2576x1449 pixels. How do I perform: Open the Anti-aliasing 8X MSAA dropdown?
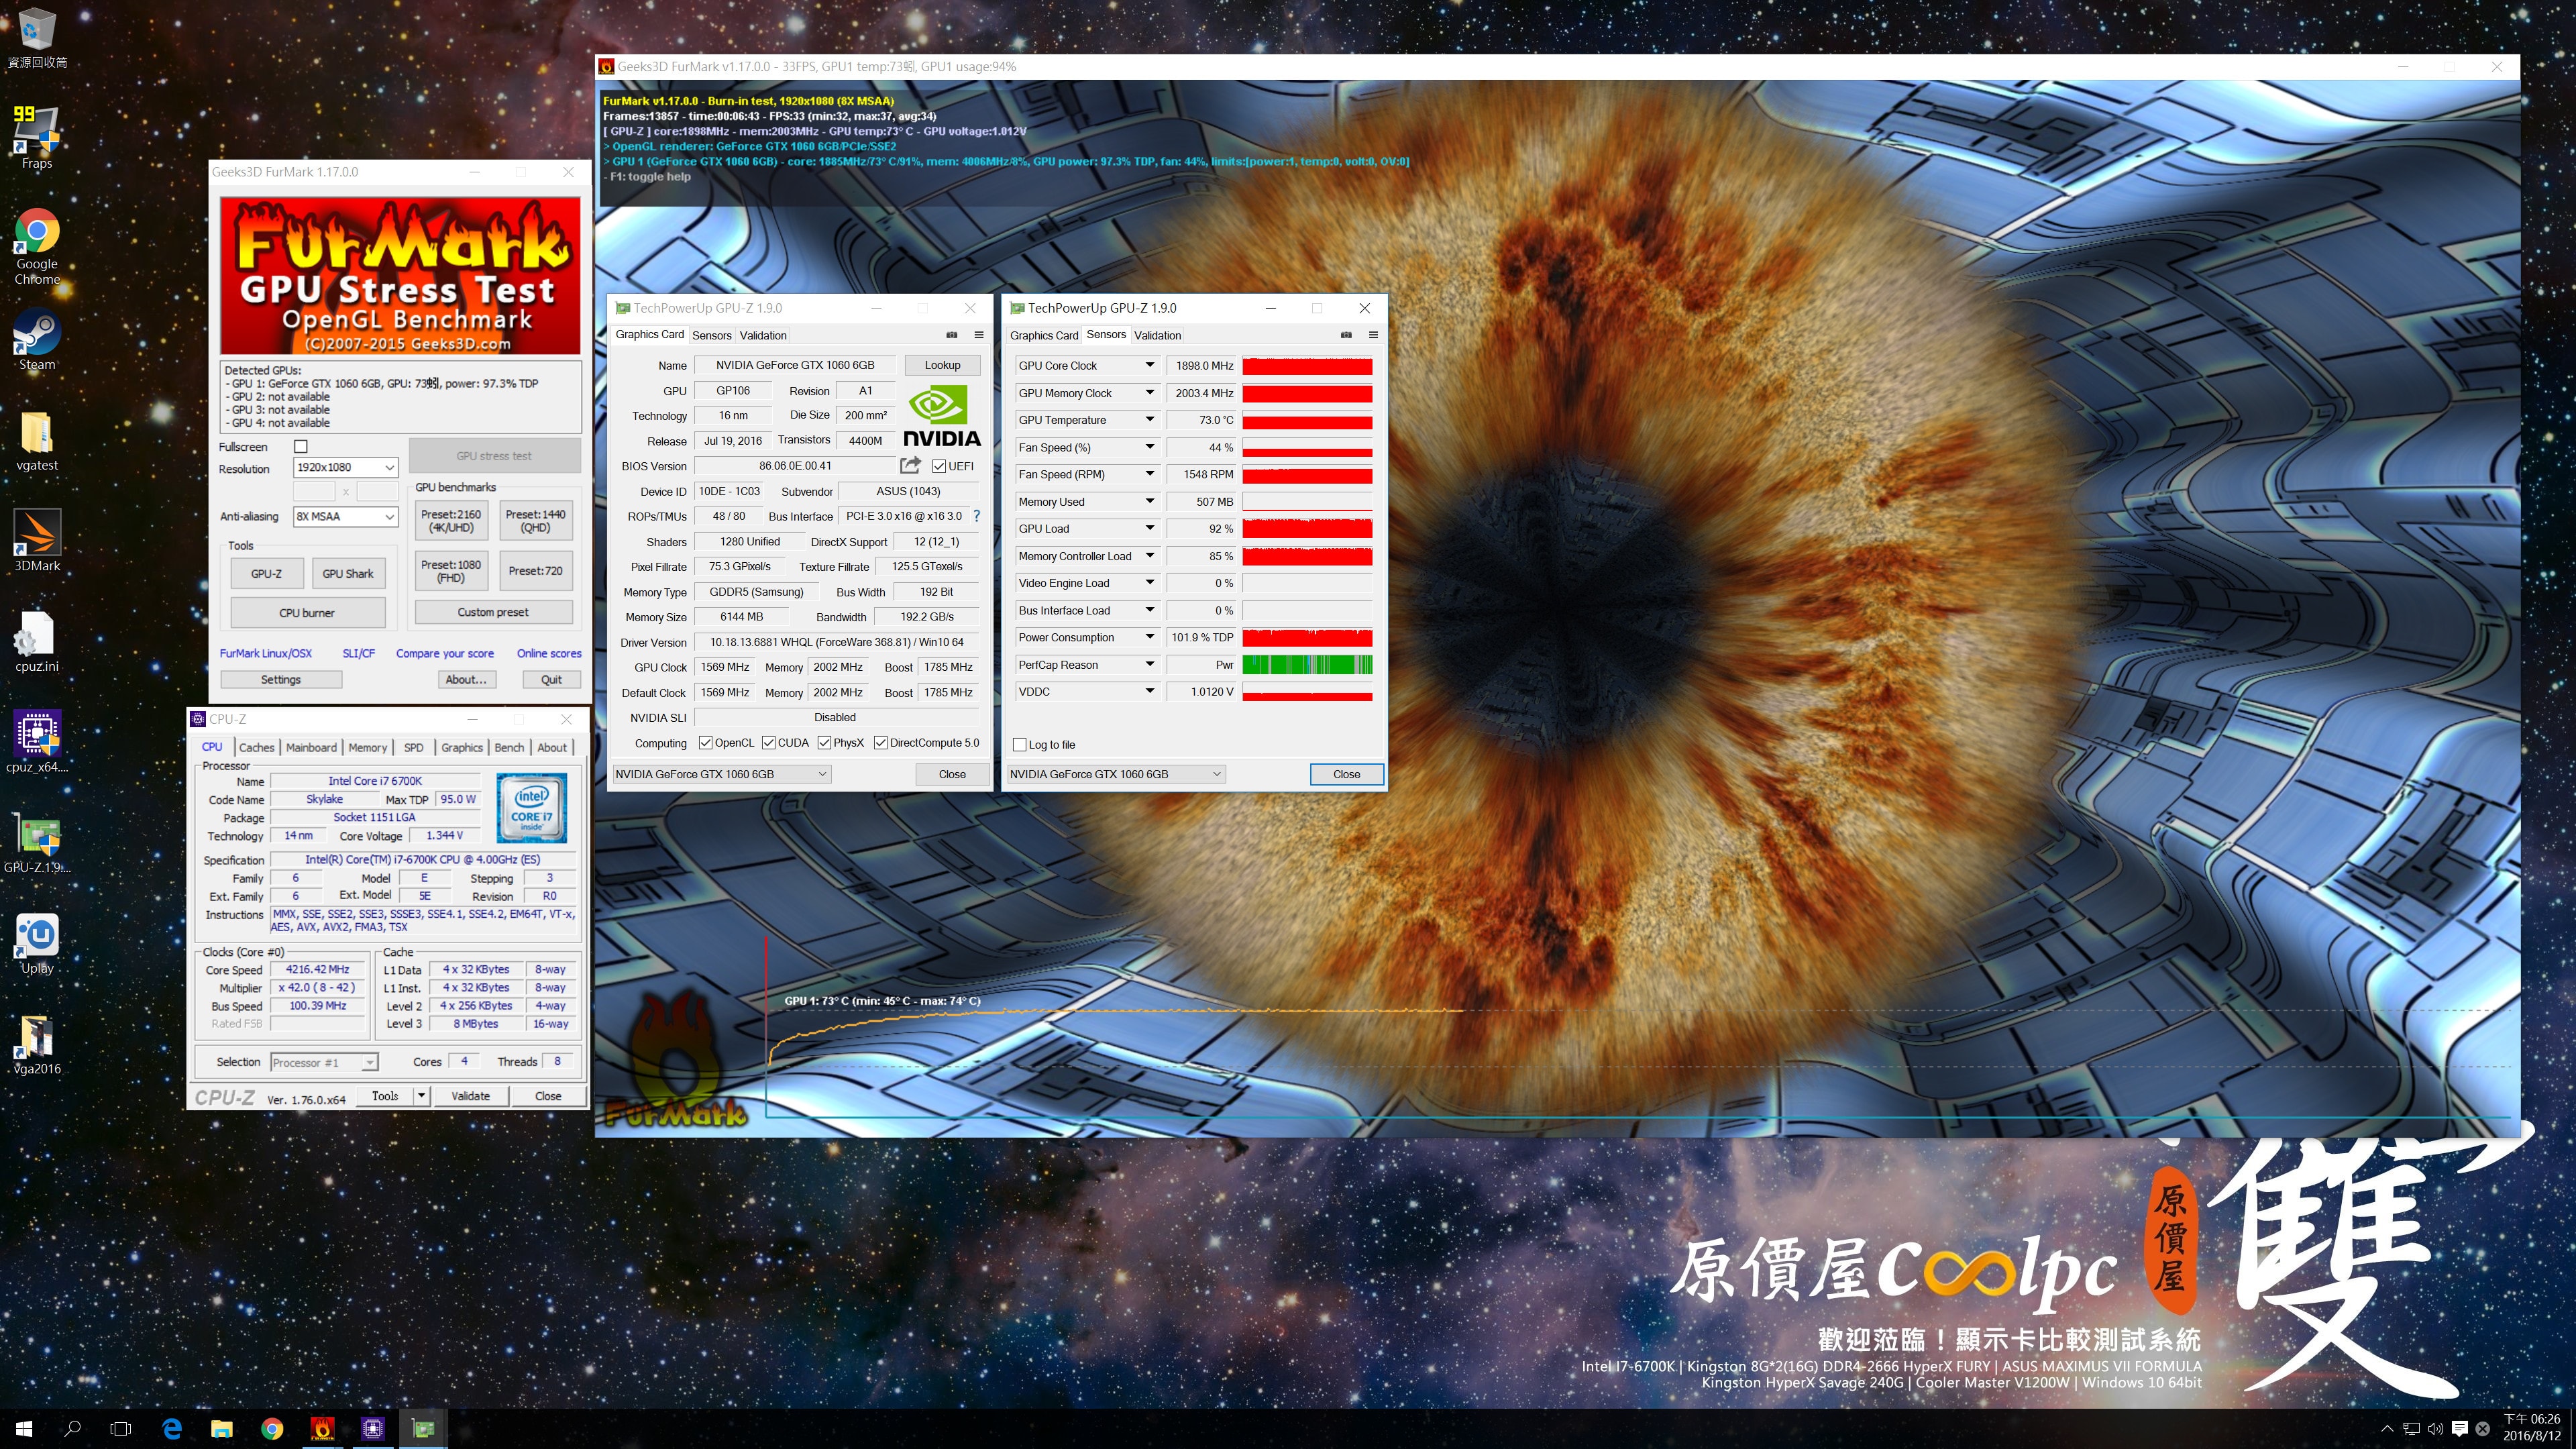click(346, 516)
